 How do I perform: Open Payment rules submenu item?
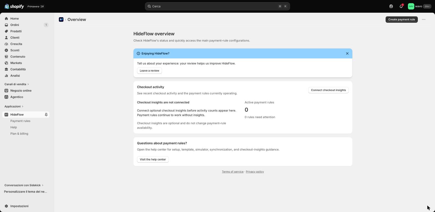point(20,121)
